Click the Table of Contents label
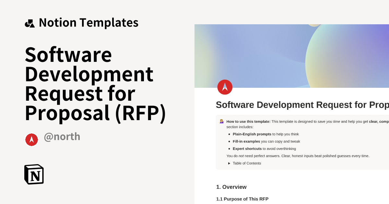This screenshot has height=204, width=389. [247, 163]
